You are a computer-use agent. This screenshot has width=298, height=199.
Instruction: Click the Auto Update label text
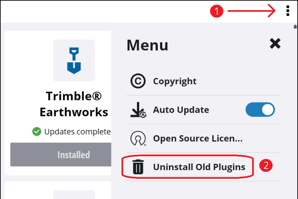pyautogui.click(x=181, y=110)
